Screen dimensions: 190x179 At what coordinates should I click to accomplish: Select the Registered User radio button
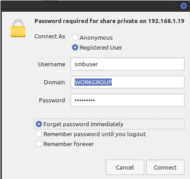[x=75, y=47]
